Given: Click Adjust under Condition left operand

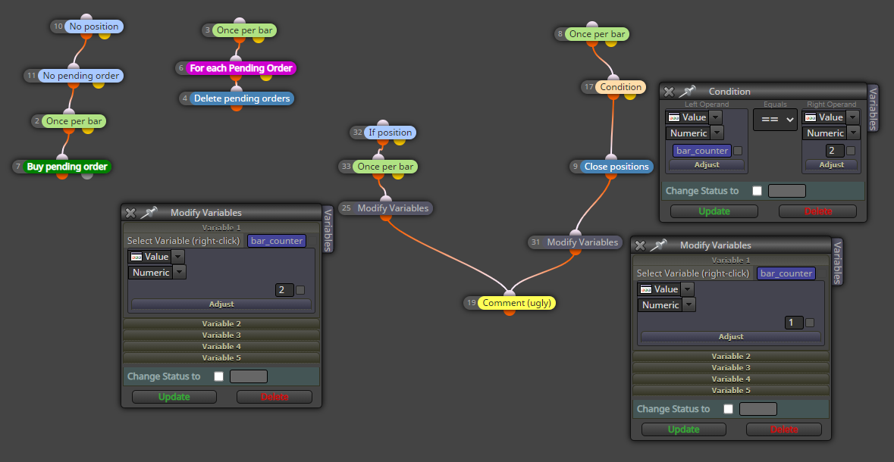Looking at the screenshot, I should coord(707,164).
